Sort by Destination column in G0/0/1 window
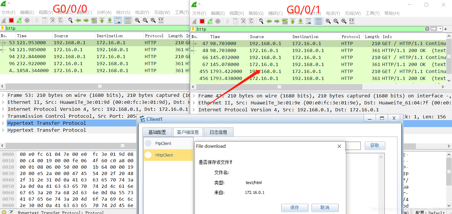 click(x=315, y=37)
